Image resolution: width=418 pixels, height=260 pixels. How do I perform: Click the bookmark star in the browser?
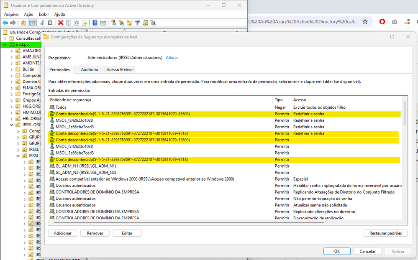click(x=365, y=22)
